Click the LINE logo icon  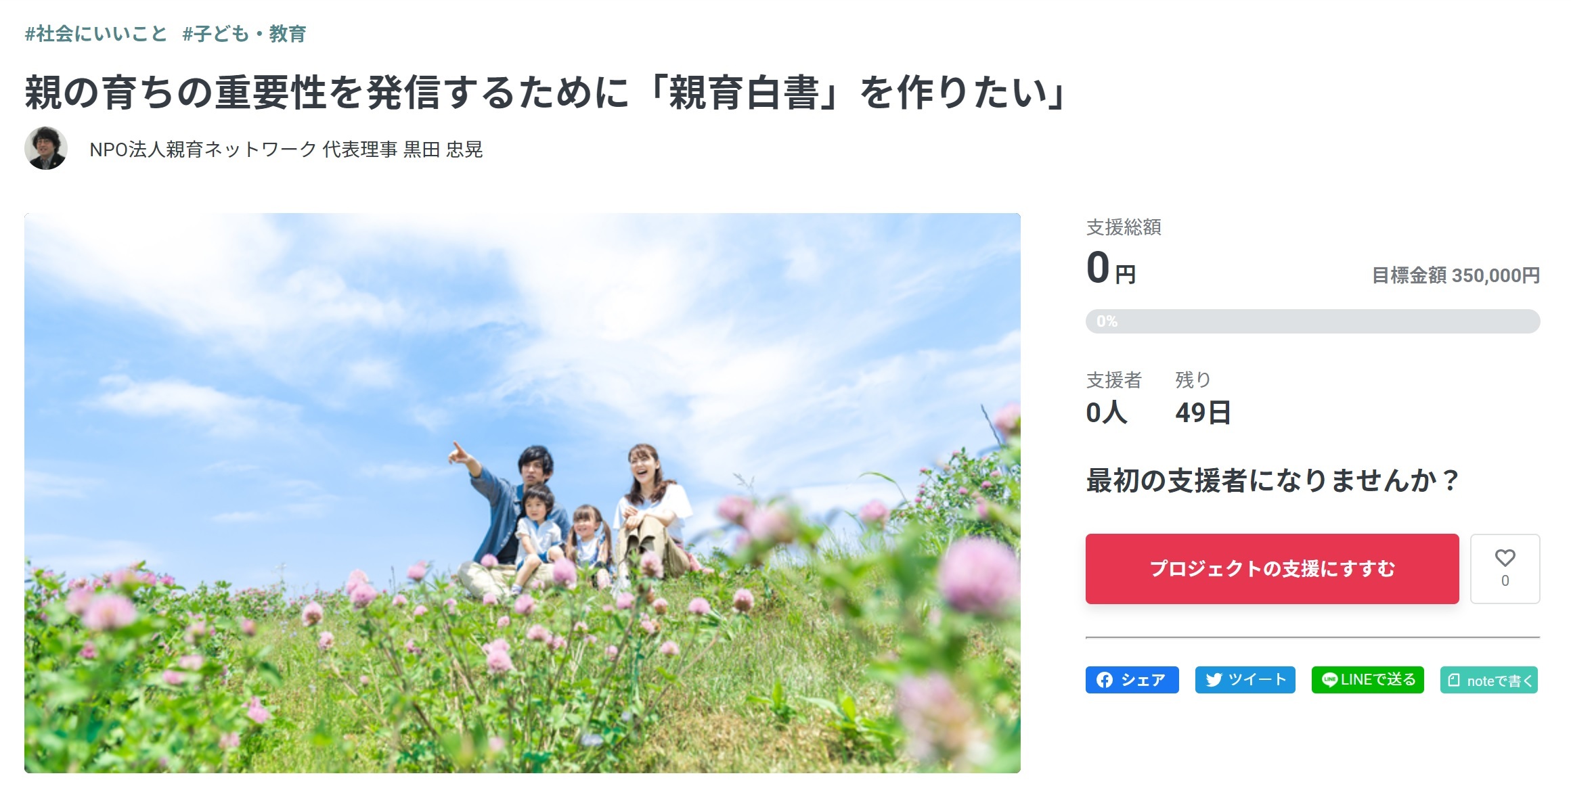1329,680
